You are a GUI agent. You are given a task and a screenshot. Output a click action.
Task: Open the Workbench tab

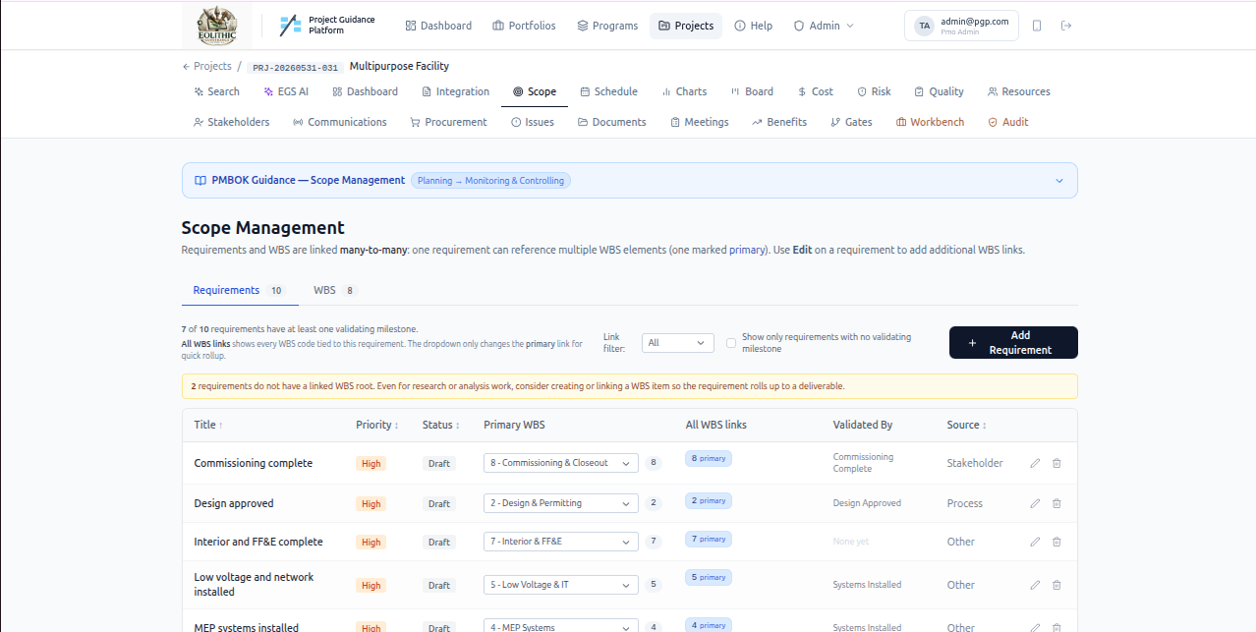coord(930,122)
